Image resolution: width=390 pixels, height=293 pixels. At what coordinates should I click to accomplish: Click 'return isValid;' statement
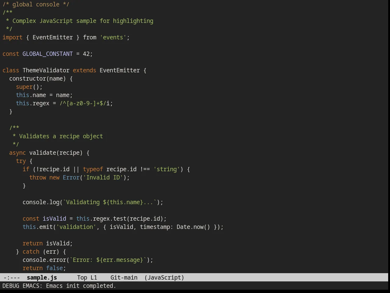click(x=48, y=243)
